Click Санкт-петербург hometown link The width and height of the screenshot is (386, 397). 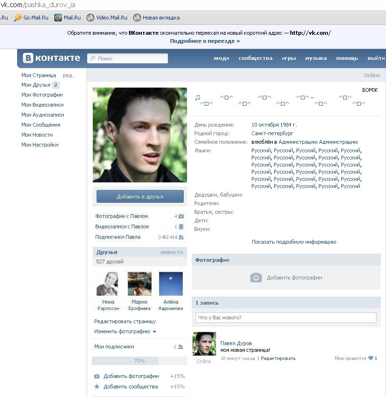[x=272, y=133]
